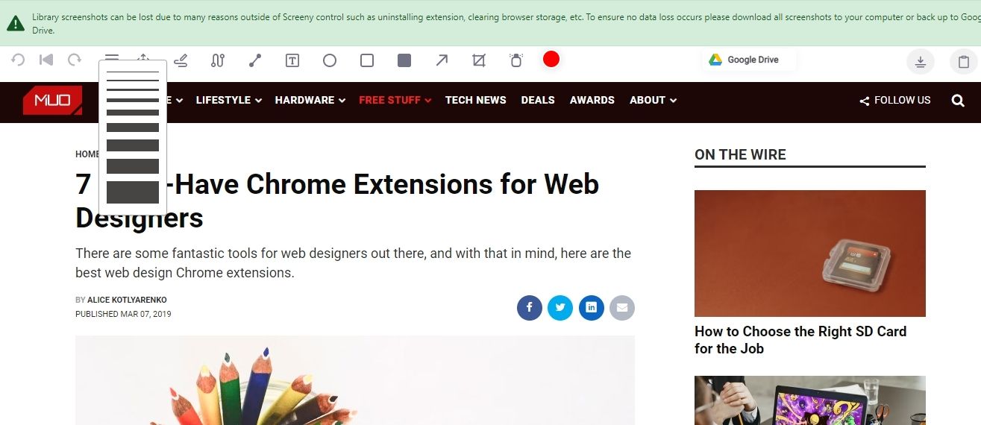Image resolution: width=981 pixels, height=425 pixels.
Task: Choose the thickest line width option
Action: 133,192
